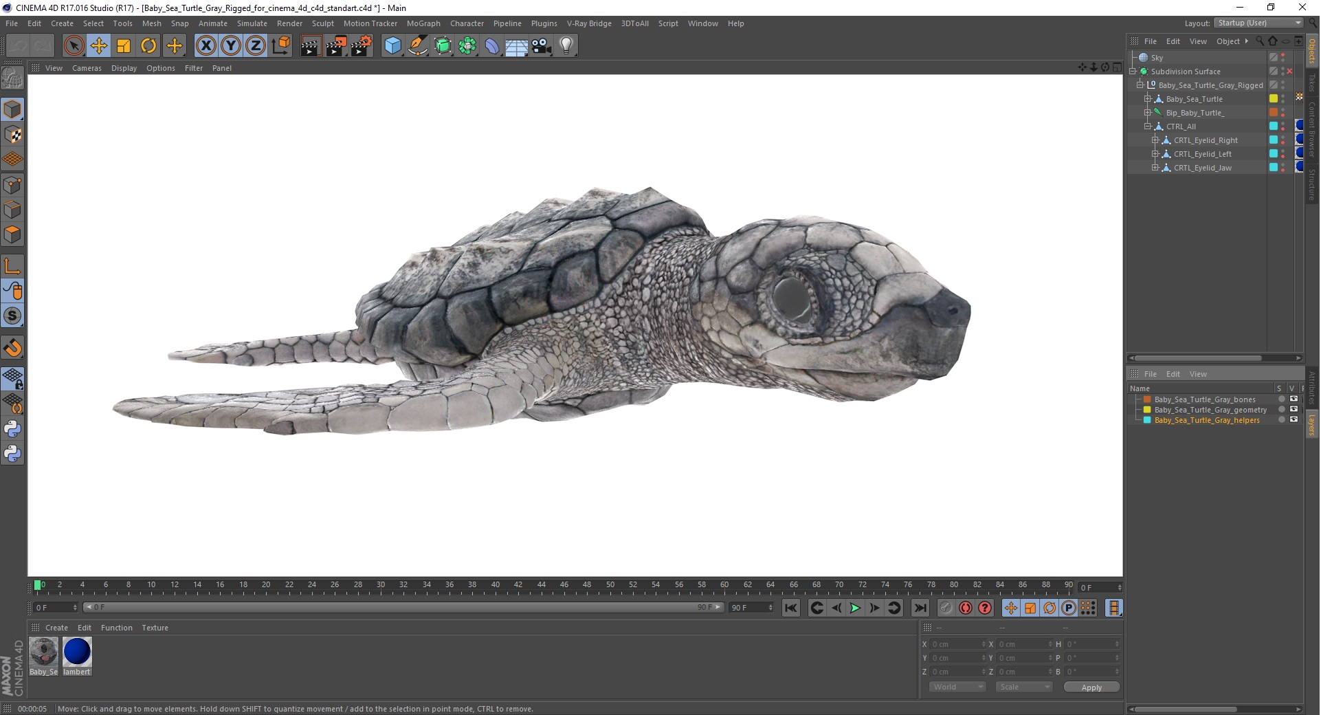This screenshot has width=1321, height=715.
Task: Click the Scale tool icon
Action: pyautogui.click(x=124, y=46)
